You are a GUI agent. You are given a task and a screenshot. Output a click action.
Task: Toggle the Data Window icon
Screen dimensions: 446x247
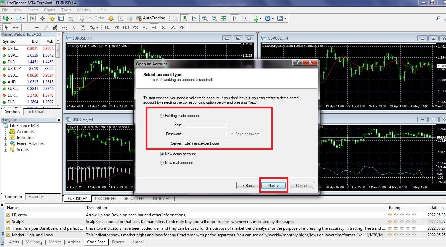(42, 18)
